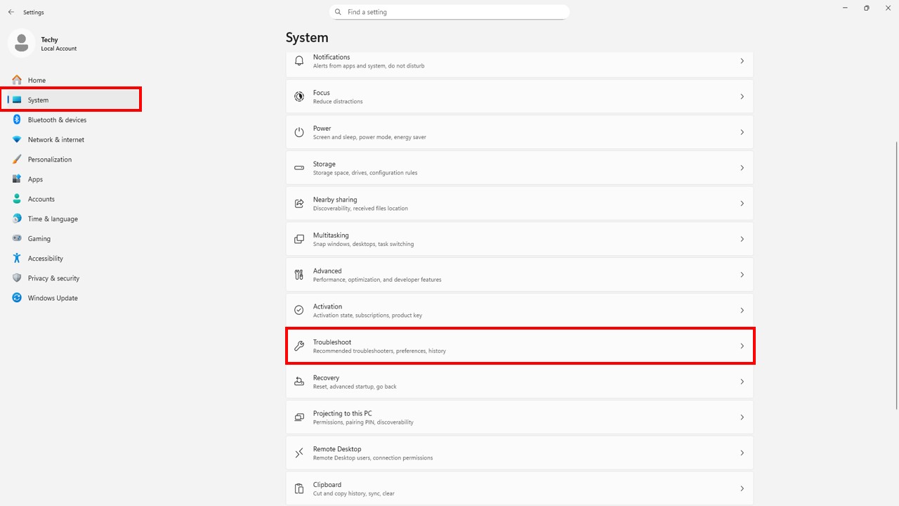Expand the Notifications row chevron

pyautogui.click(x=742, y=61)
